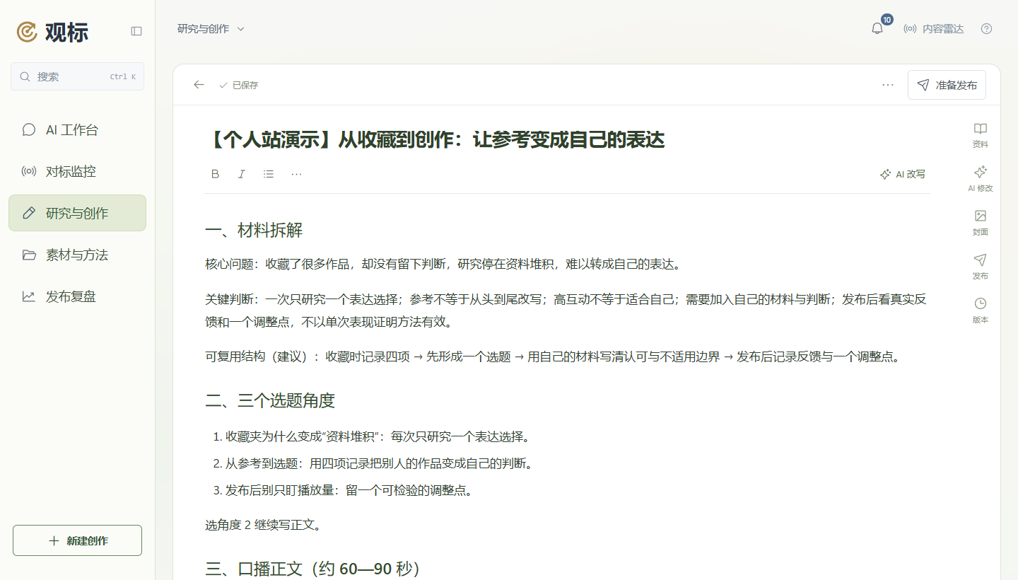Click the AI 改写 button
The width and height of the screenshot is (1018, 580).
click(x=903, y=174)
